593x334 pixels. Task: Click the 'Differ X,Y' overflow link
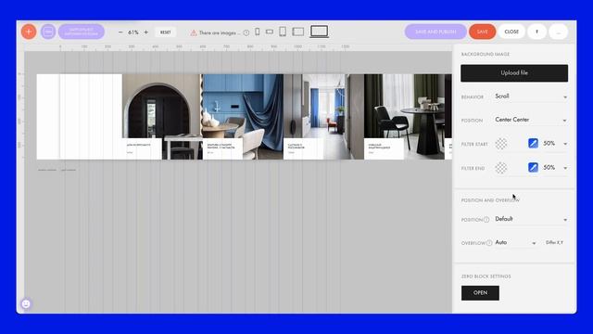(x=554, y=243)
